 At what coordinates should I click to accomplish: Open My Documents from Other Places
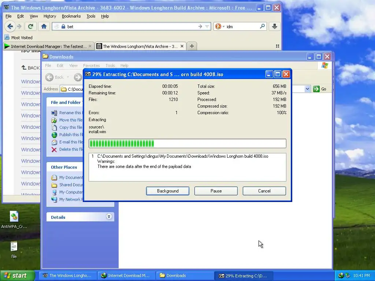tap(67, 177)
